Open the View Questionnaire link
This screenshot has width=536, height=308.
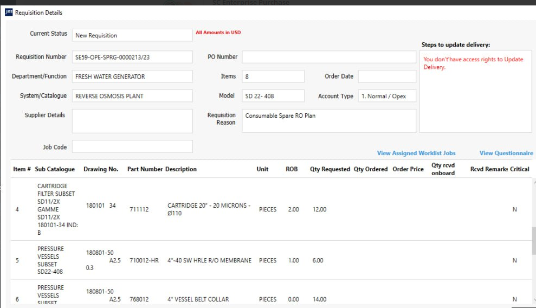506,153
